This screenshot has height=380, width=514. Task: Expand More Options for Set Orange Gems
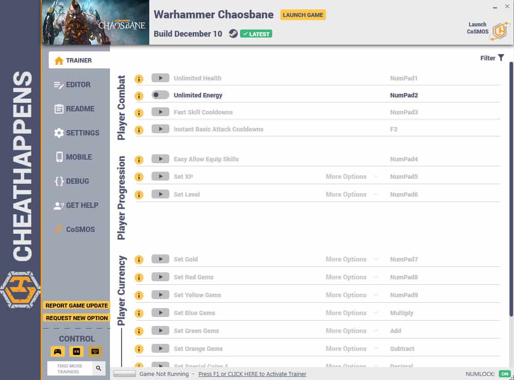tap(352, 349)
